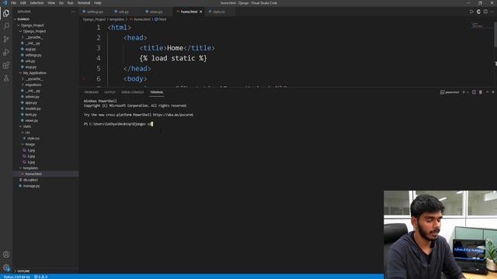This screenshot has width=497, height=279.
Task: Open the Run menu
Action: coord(71,3)
